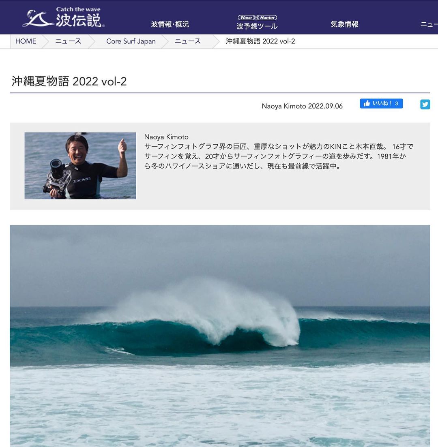Click the Naoya Kimoto profile photo
This screenshot has height=447, width=438.
point(80,166)
